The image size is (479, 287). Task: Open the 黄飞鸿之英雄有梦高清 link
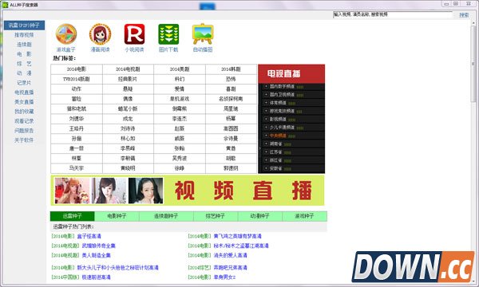(237, 236)
